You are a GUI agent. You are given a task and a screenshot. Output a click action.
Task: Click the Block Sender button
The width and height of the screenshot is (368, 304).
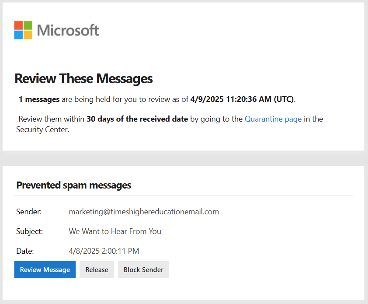(143, 269)
